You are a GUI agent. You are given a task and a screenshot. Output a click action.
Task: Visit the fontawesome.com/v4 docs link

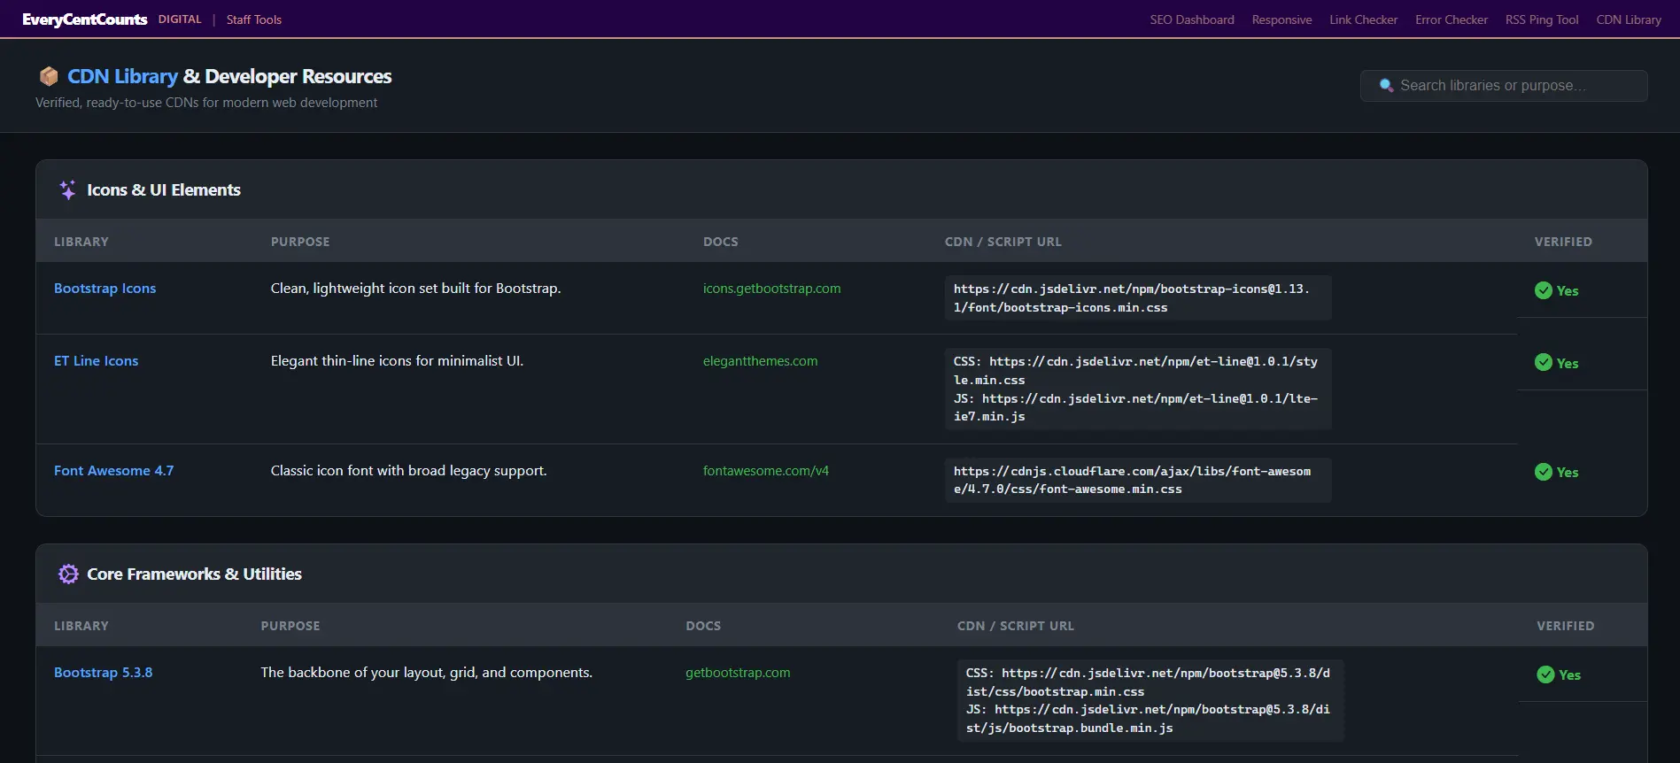[x=765, y=471]
